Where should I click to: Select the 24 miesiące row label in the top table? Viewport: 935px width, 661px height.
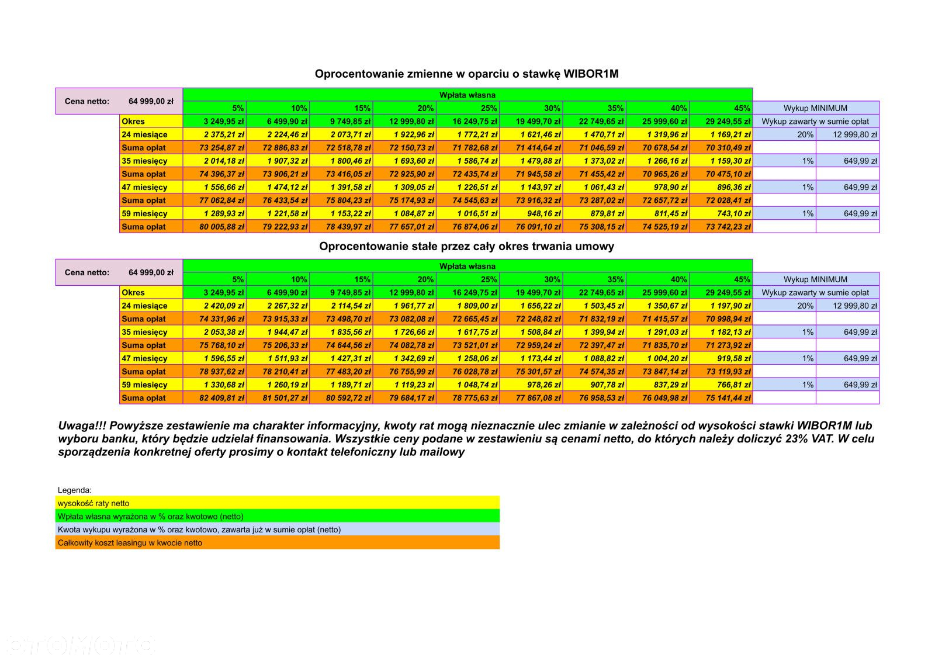click(151, 134)
